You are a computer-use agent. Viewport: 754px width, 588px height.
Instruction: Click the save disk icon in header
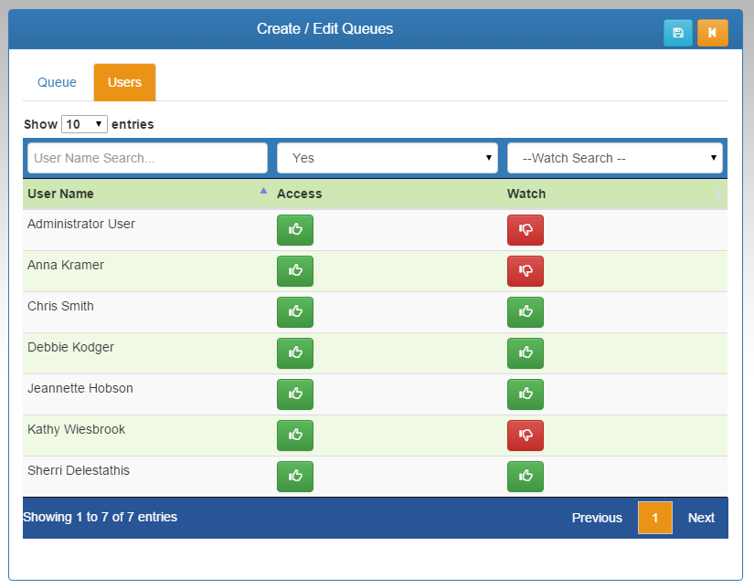click(677, 33)
